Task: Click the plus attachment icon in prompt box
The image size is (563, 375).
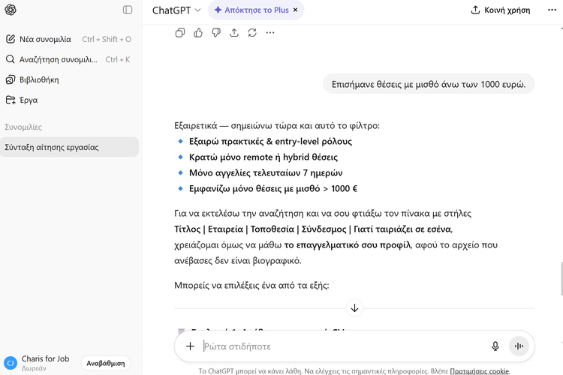Action: tap(190, 346)
